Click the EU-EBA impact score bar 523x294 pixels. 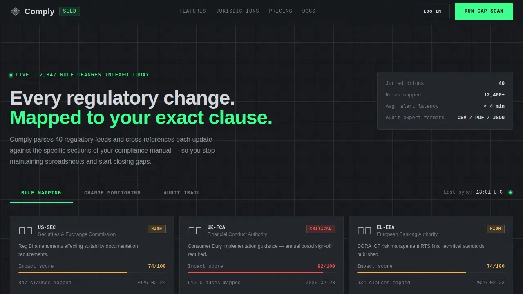[431, 272]
